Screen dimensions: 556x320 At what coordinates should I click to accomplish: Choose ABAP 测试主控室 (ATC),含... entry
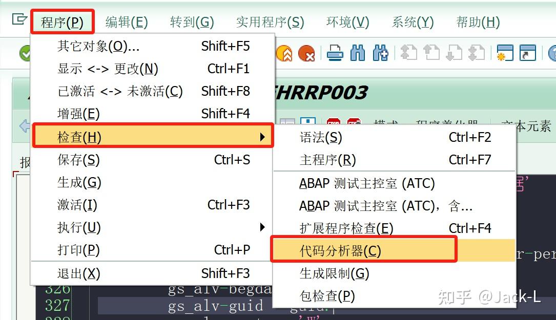[x=394, y=206]
